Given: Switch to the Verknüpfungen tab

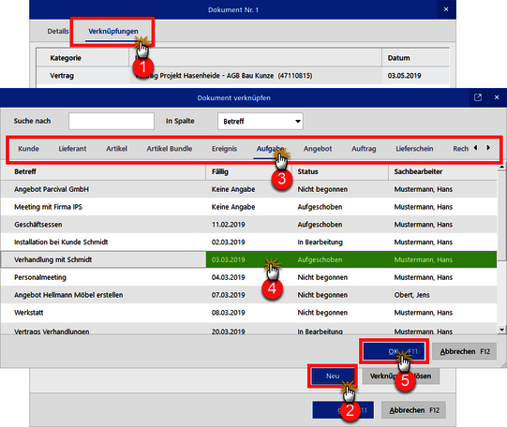Looking at the screenshot, I should coord(113,31).
